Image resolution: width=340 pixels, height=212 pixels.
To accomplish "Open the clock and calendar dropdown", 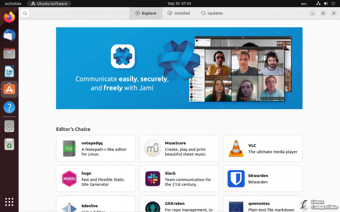I will [179, 4].
